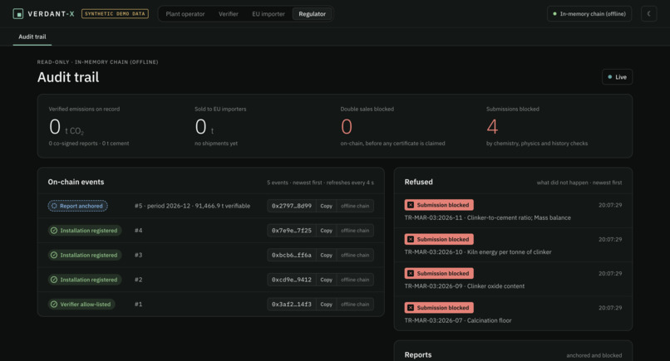Click hash text 0x3af2…14f3

click(x=292, y=305)
